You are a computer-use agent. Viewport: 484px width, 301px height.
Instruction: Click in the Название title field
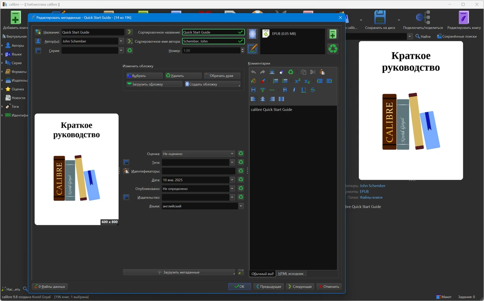pos(93,32)
